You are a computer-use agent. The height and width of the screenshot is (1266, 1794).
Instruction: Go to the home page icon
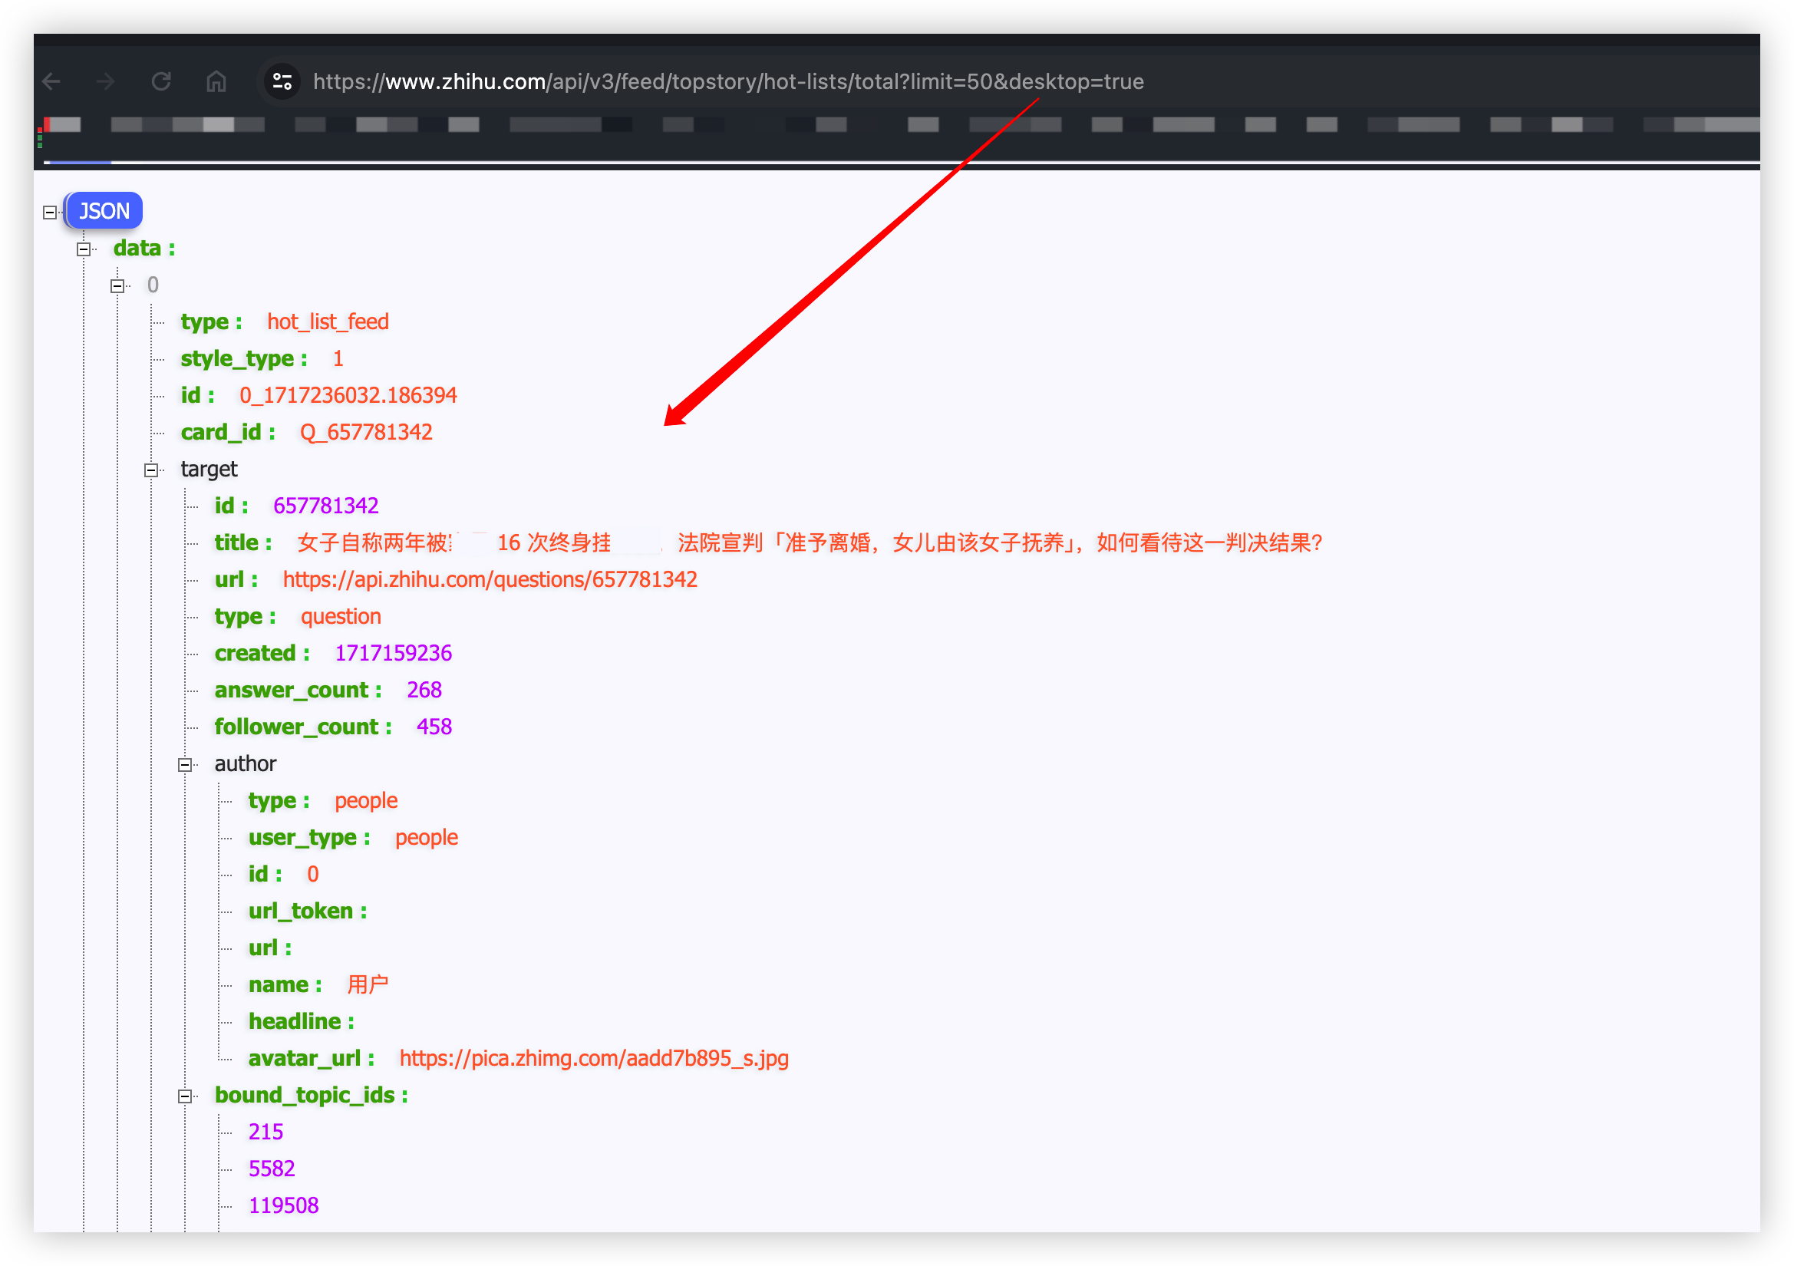(x=216, y=81)
